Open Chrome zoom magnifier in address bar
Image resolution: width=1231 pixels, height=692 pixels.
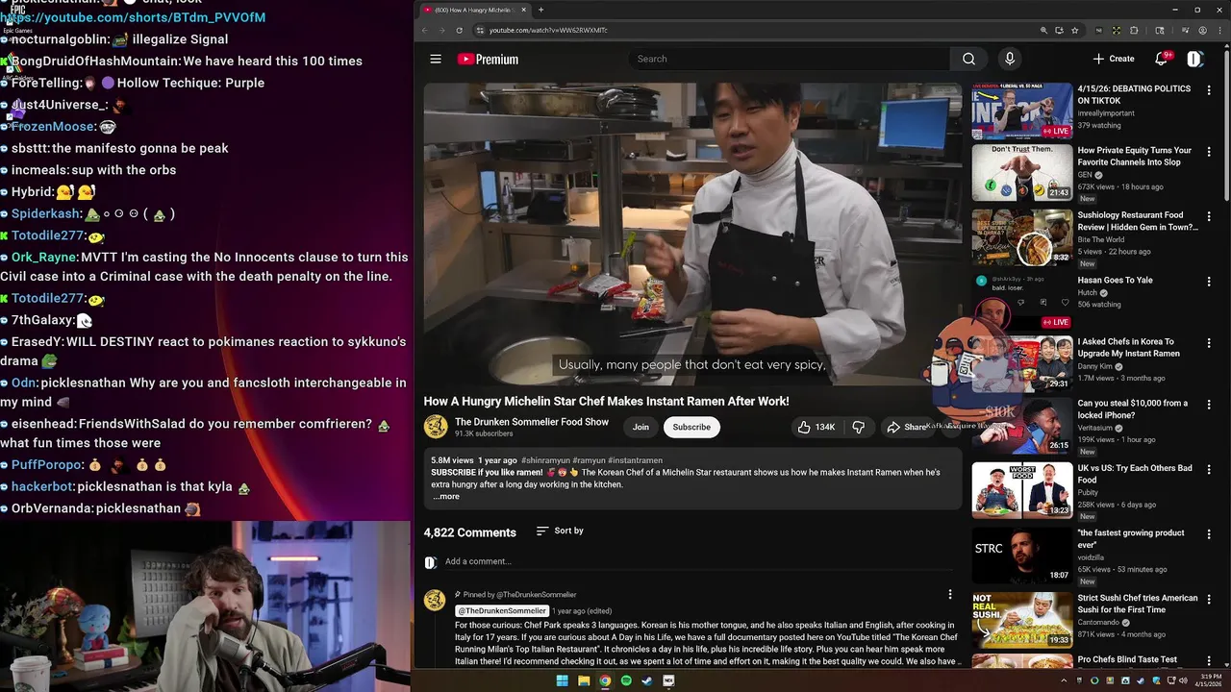[x=1043, y=30]
